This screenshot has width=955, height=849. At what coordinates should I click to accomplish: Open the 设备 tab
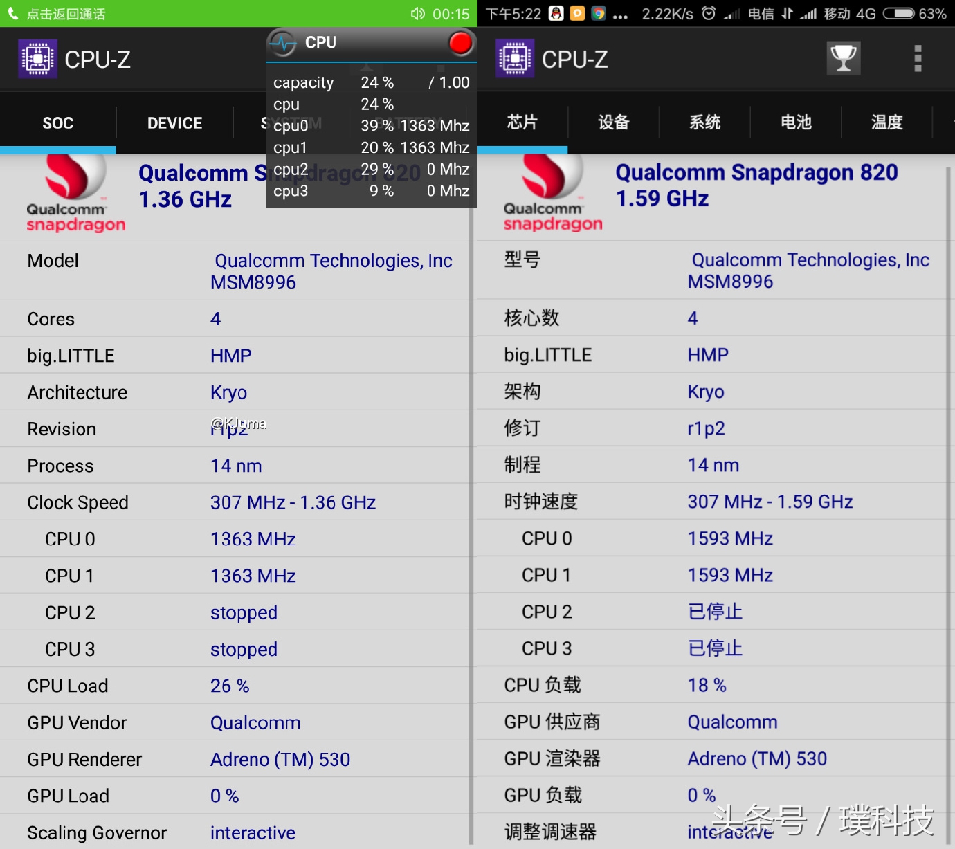tap(614, 122)
